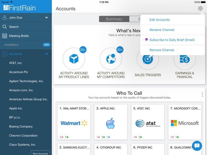Image resolution: width=207 pixels, height=155 pixels.
Task: Select Apple Inc. in the sidebar
Action: 16,108
